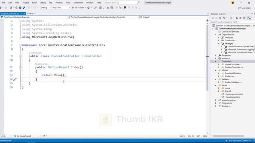Viewport: 255px width, 143px height.
Task: Select Student.cs under Models
Action: point(229,76)
